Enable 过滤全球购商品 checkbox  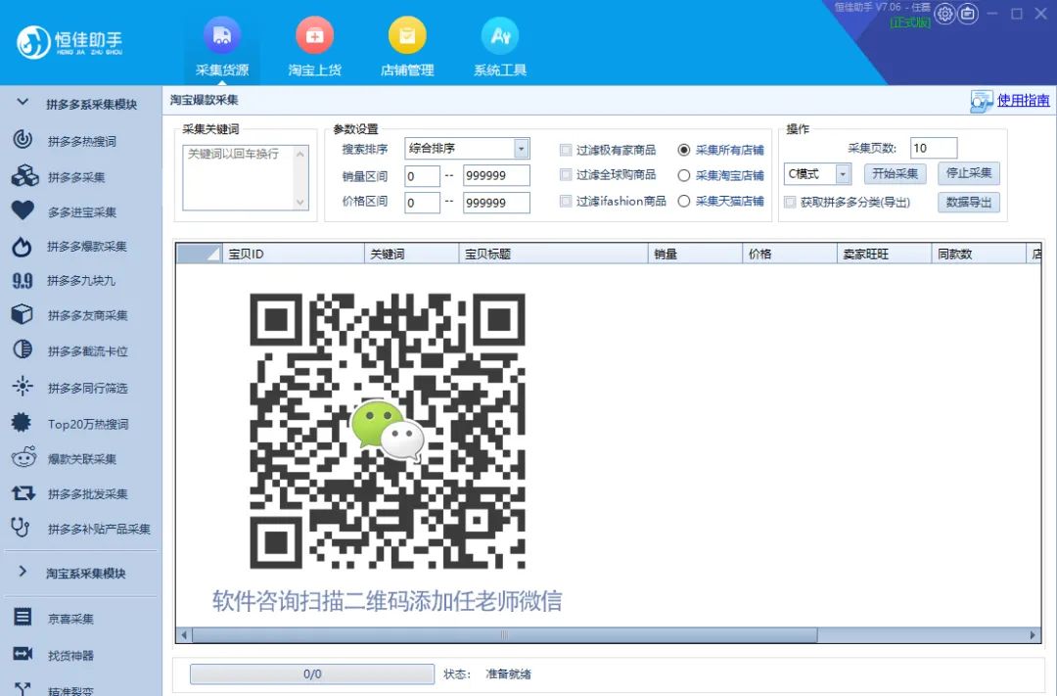[566, 174]
